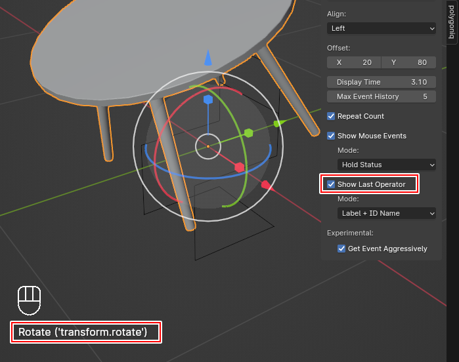Click the mouse status icon overlay
459x362 pixels.
click(29, 300)
